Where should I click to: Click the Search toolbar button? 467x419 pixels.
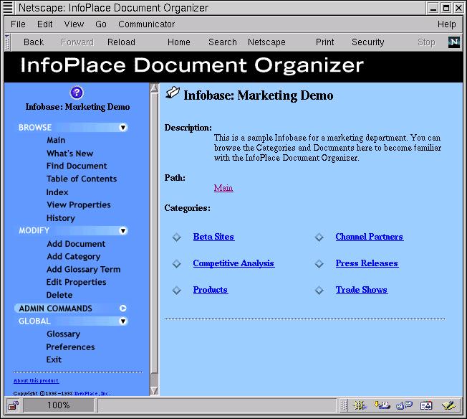click(223, 42)
